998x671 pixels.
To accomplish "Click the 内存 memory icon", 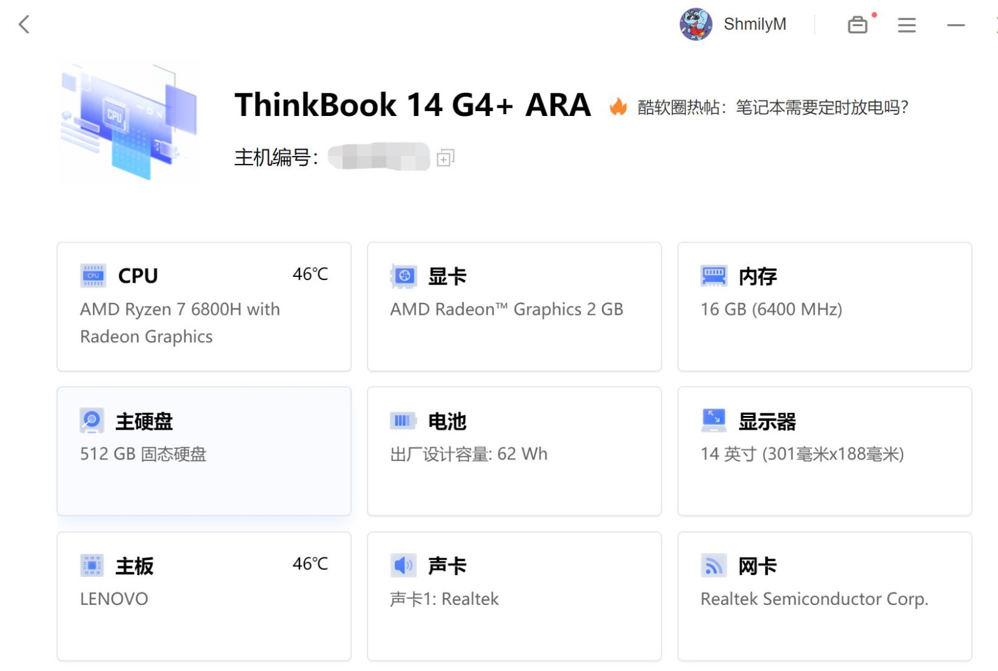I will tap(714, 276).
